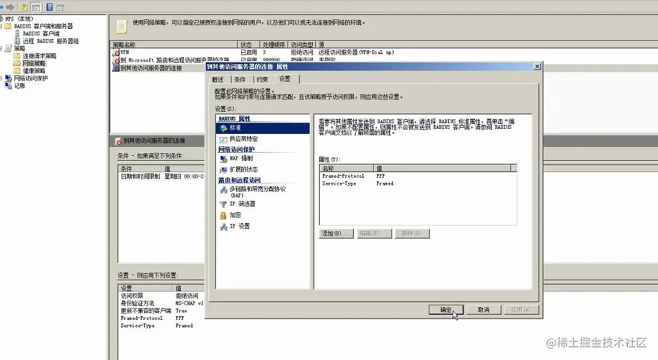Click the 记帐 icon in tree

(8, 85)
